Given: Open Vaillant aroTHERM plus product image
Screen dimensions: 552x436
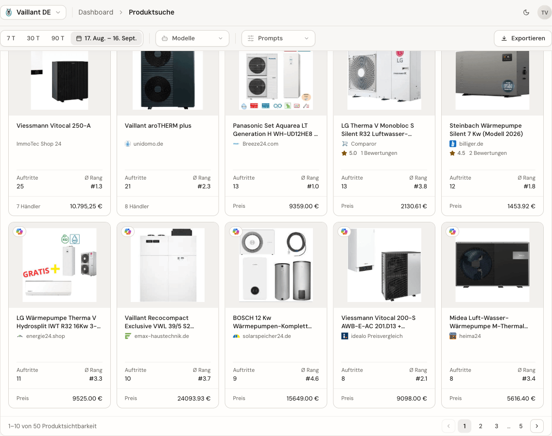Looking at the screenshot, I should (168, 80).
